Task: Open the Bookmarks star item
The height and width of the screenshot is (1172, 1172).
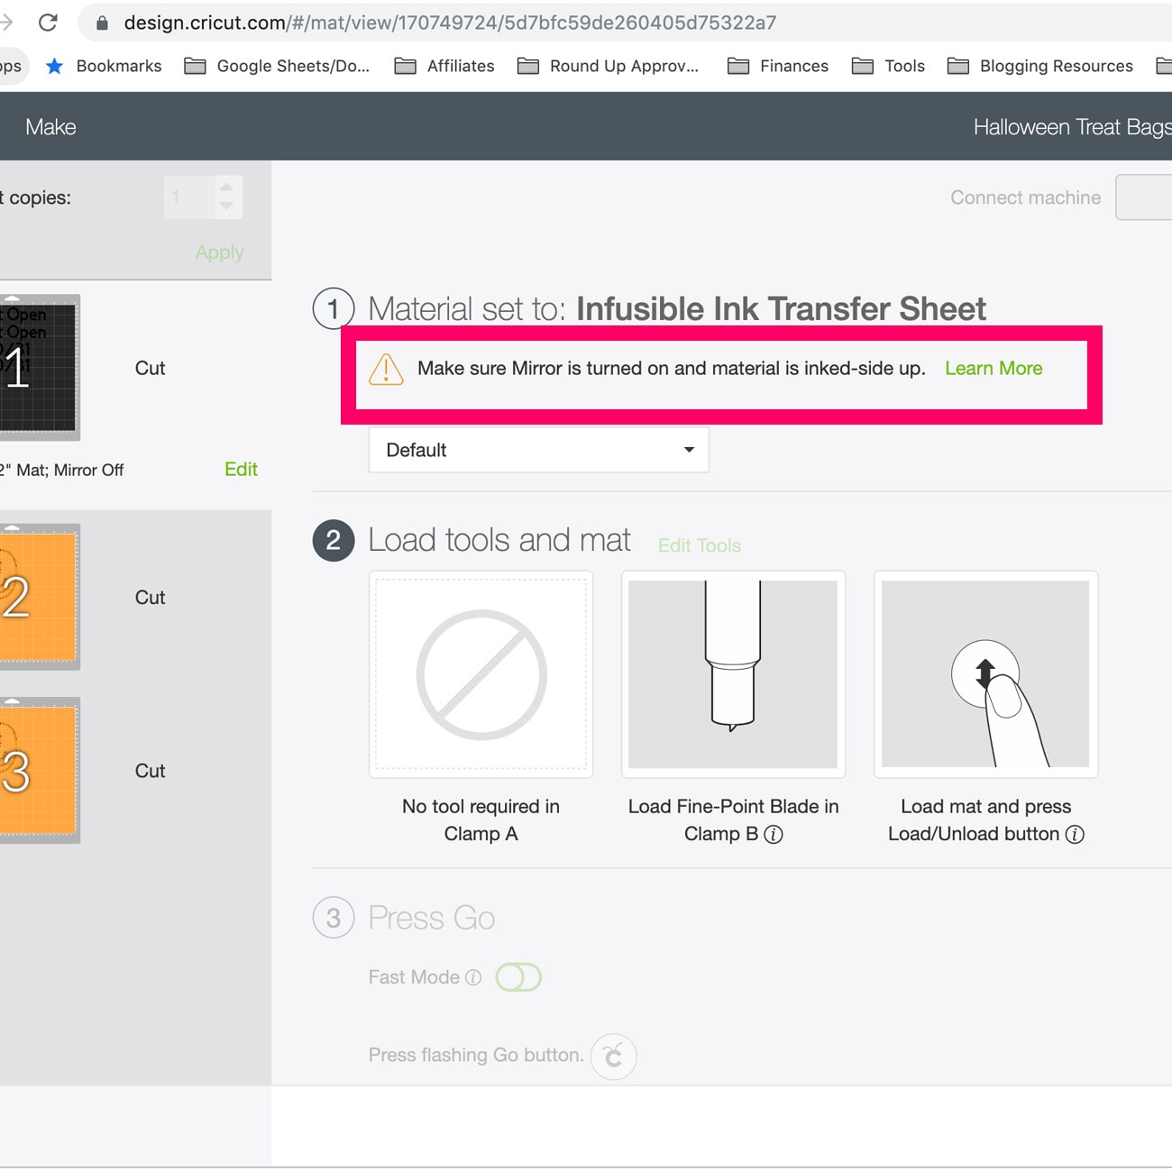Action: 104,66
